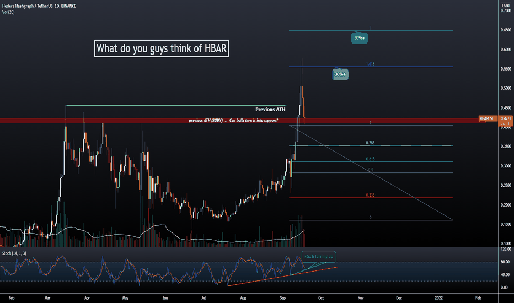Click the 2022 label on time axis
The image size is (514, 303).
438,297
